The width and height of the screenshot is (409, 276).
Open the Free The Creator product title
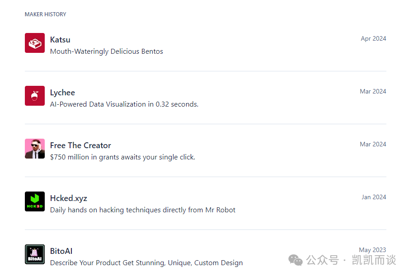[x=80, y=145]
